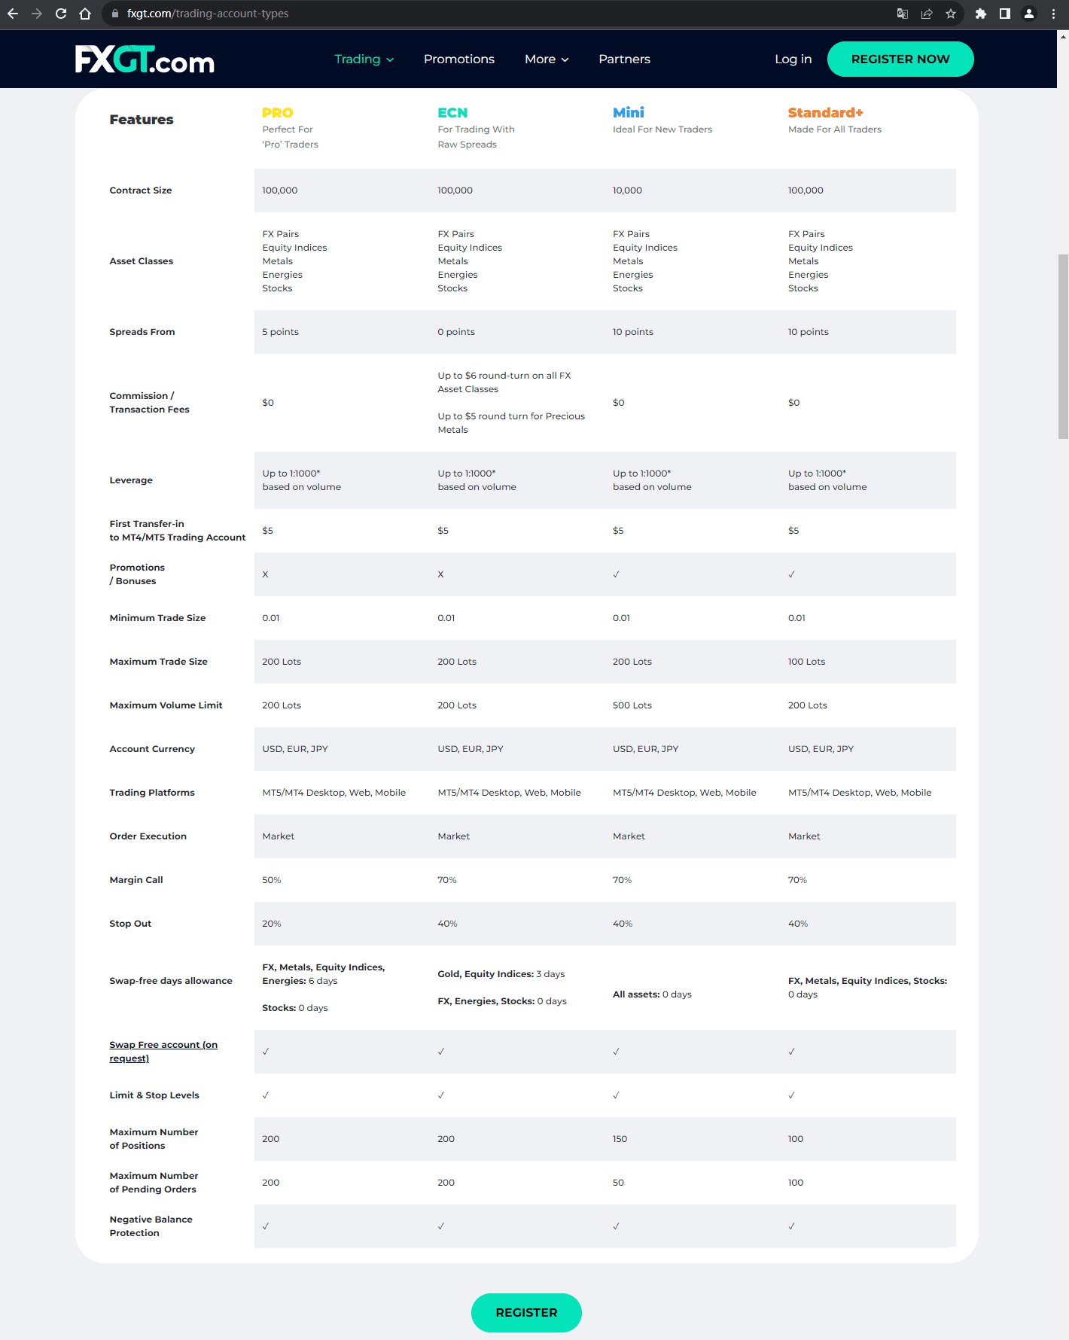Click 'Up to $6 round-turn on all FX' text
The image size is (1069, 1340).
[x=504, y=376]
